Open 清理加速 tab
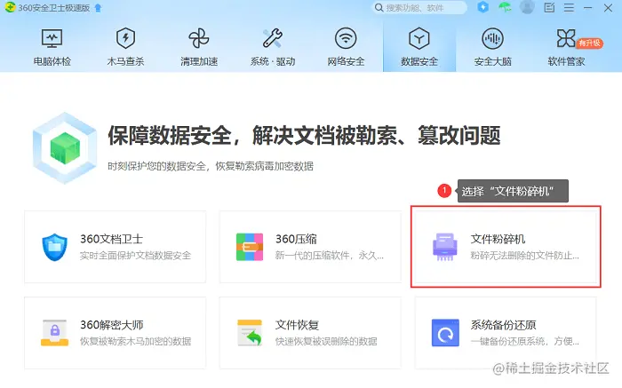This screenshot has width=622, height=388. click(199, 47)
